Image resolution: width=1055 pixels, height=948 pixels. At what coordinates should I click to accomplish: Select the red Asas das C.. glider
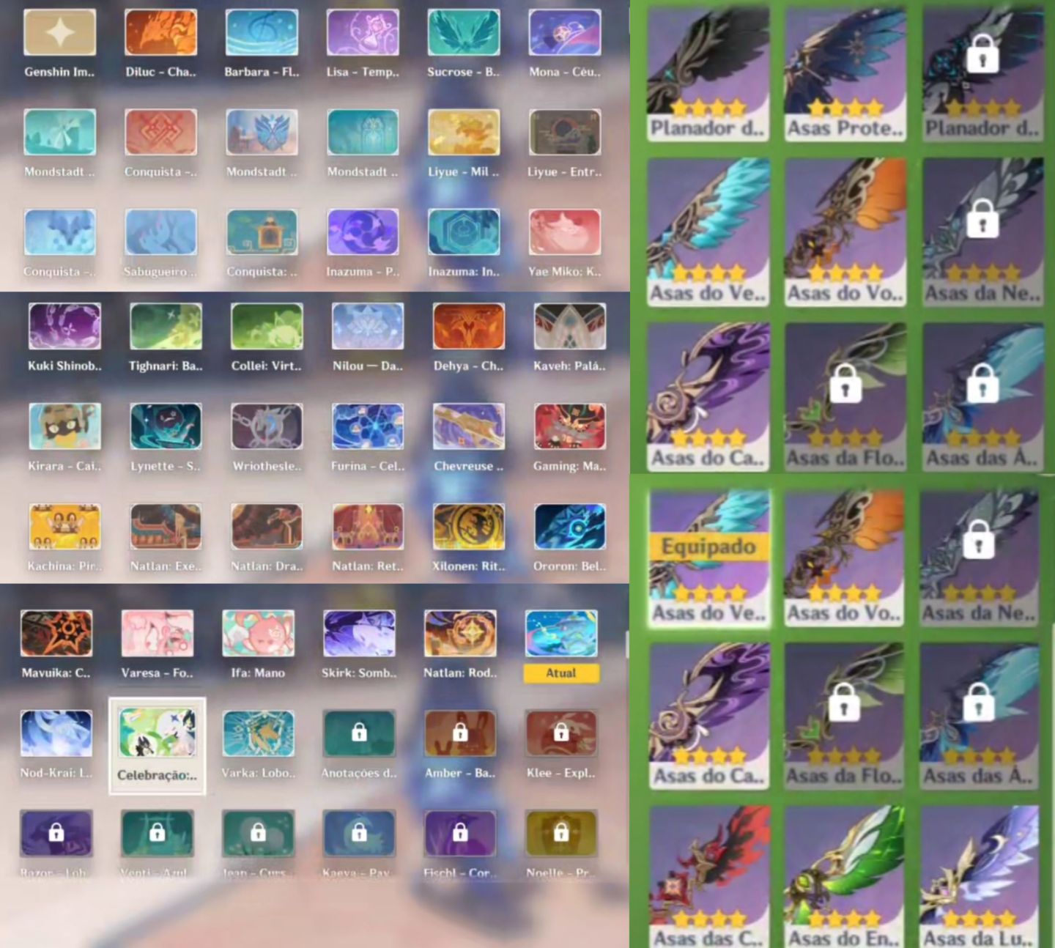click(x=709, y=877)
